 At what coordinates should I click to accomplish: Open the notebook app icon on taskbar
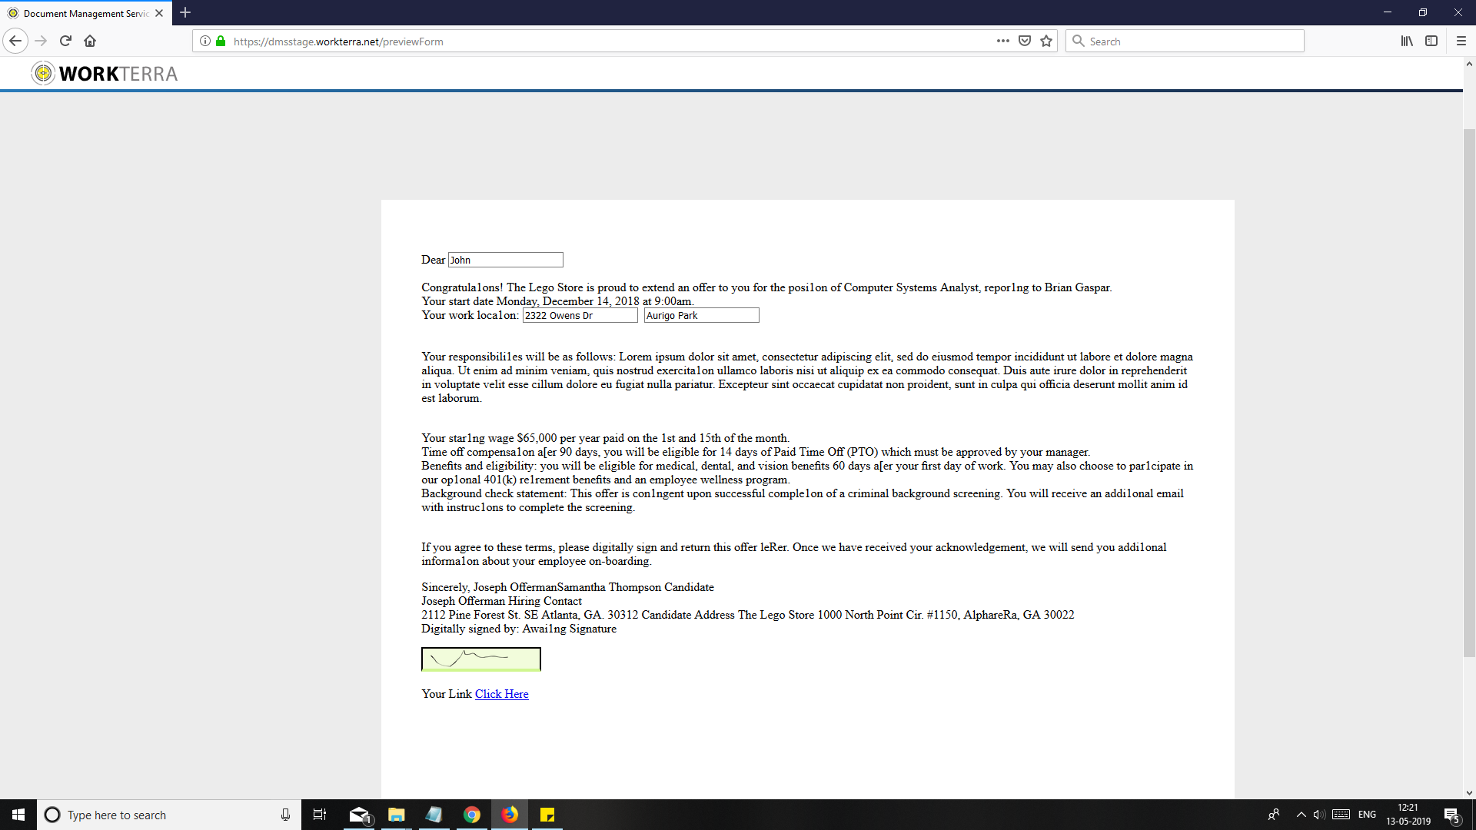434,815
